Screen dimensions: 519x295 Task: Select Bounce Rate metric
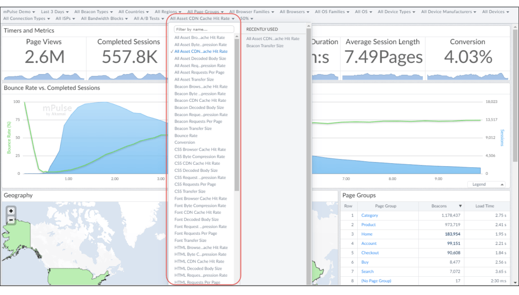pos(186,136)
